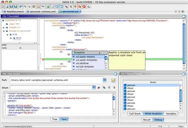This screenshot has width=188, height=128.
Task: Undo the last edit via toolbar arrow
Action: (x=20, y=7)
